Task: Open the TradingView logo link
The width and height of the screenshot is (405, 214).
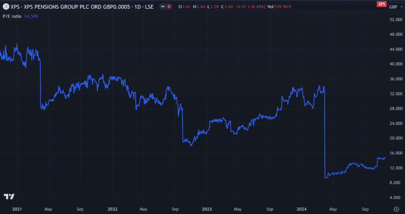Action: pyautogui.click(x=9, y=196)
